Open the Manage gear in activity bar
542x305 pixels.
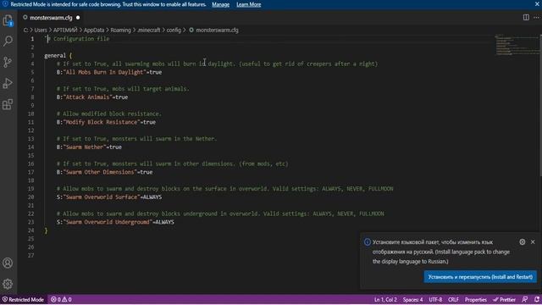[x=8, y=284]
